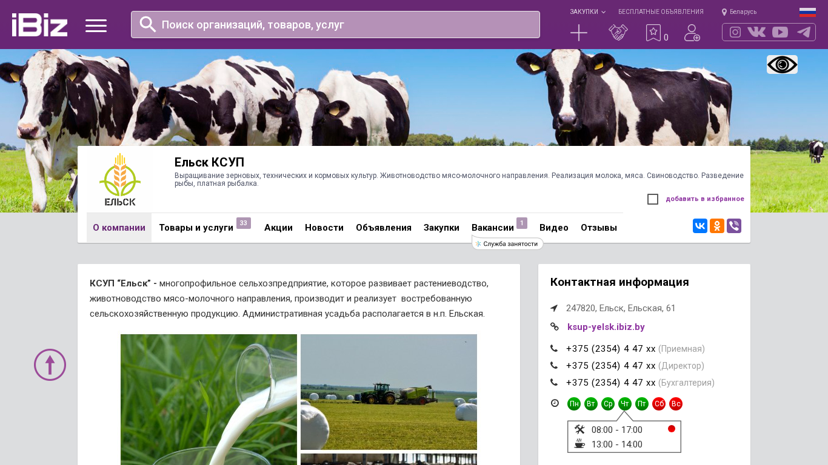
Task: Open the Видео tab
Action: (554, 228)
